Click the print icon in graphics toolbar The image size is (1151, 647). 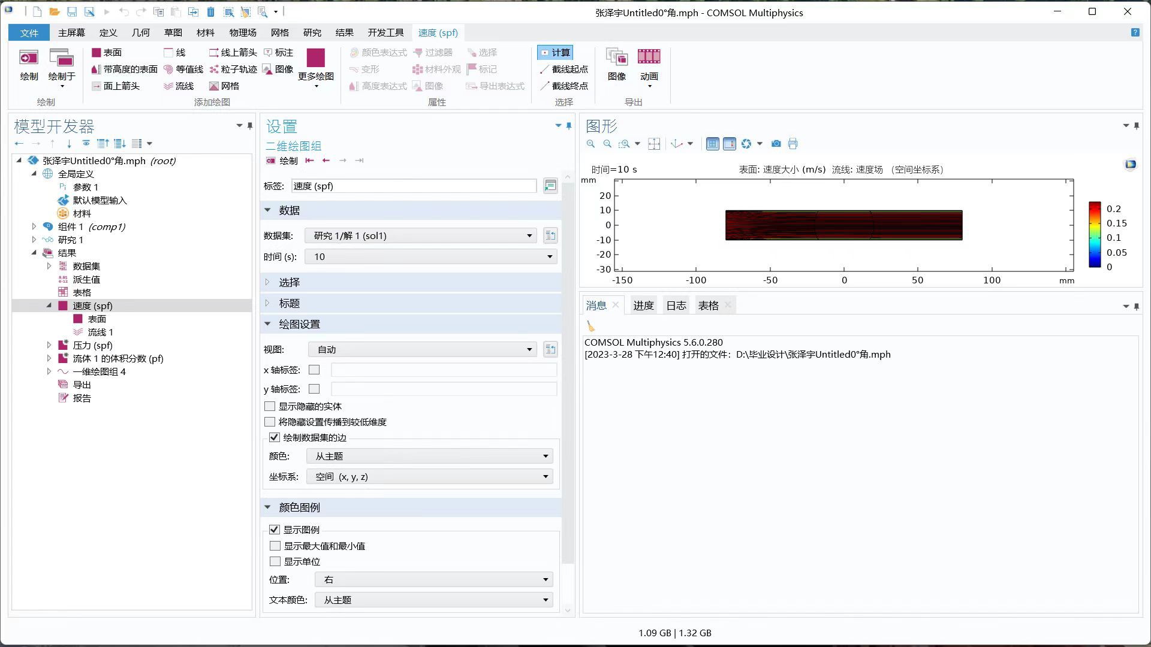[793, 144]
